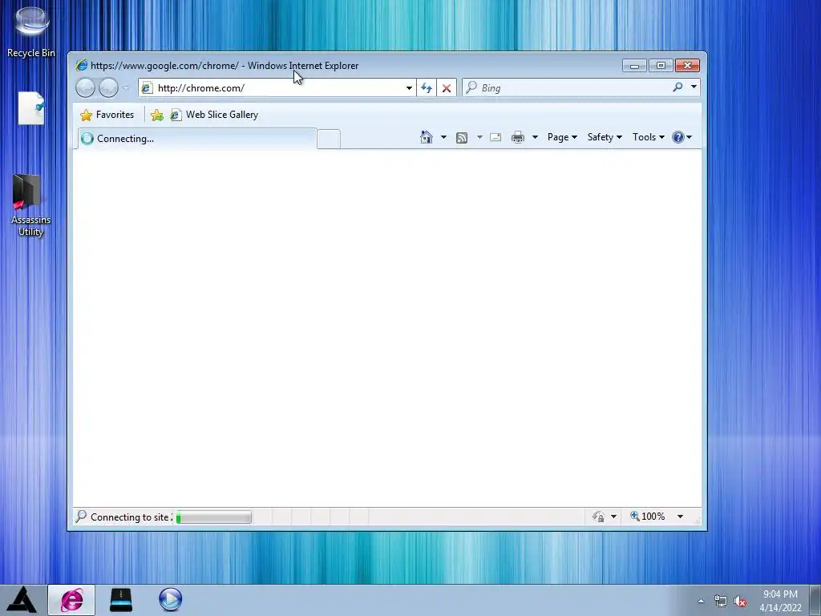The height and width of the screenshot is (616, 821).
Task: Select the Assassins Utility desktop icon
Action: point(30,205)
